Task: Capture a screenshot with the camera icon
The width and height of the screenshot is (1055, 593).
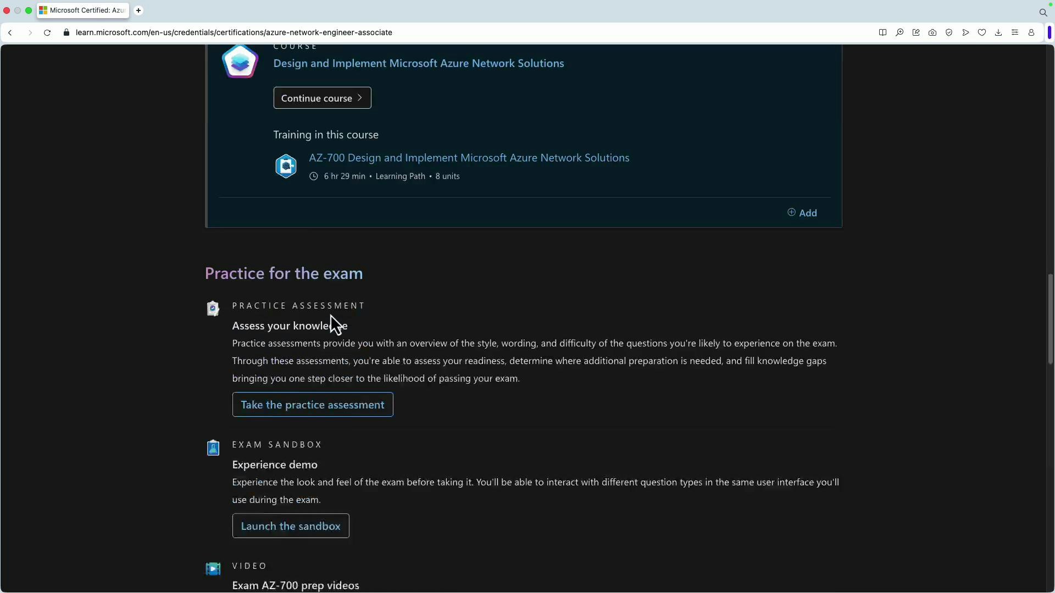Action: point(932,32)
